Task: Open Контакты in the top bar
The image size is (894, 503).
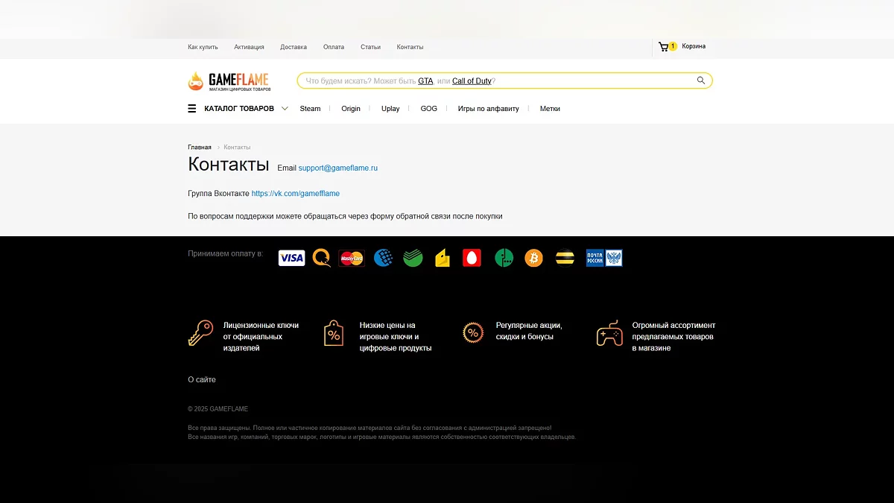Action: [x=410, y=47]
